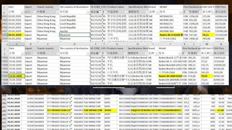Screen dimensions: 232x130
Task: Select column N header
Action: point(221,44)
